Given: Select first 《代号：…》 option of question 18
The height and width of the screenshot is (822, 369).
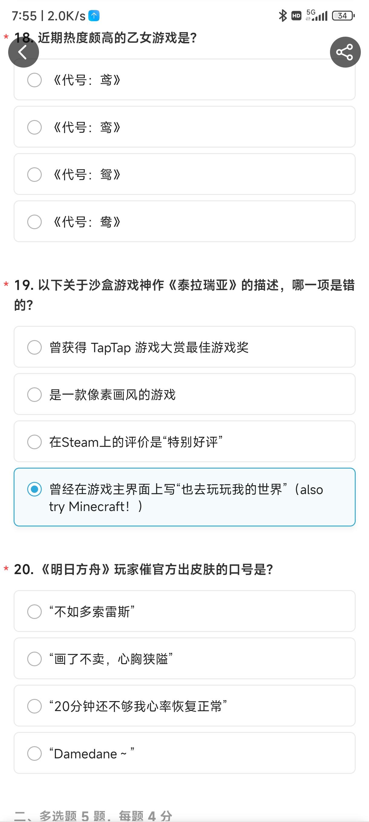Looking at the screenshot, I should (x=185, y=79).
